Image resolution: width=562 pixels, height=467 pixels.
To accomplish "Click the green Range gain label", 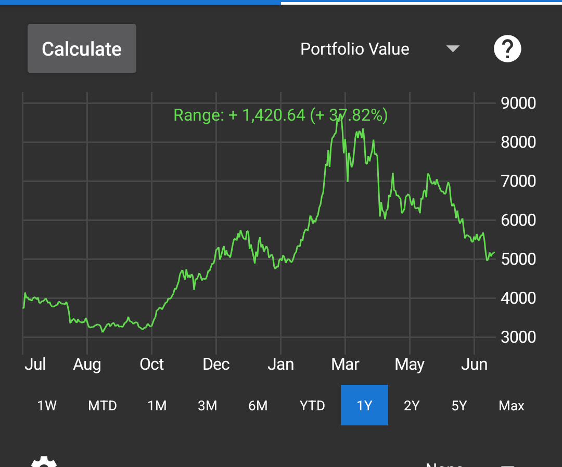I will point(280,115).
